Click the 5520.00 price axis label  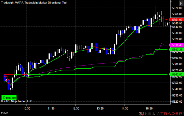point(177,102)
